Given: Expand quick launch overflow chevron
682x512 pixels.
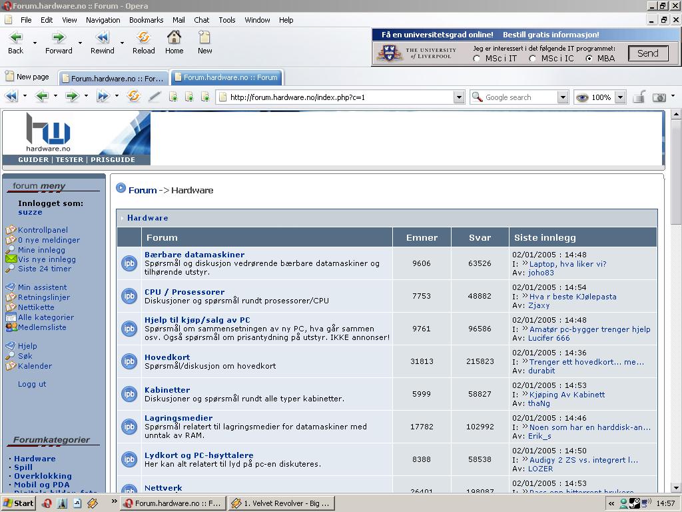Looking at the screenshot, I should [114, 501].
